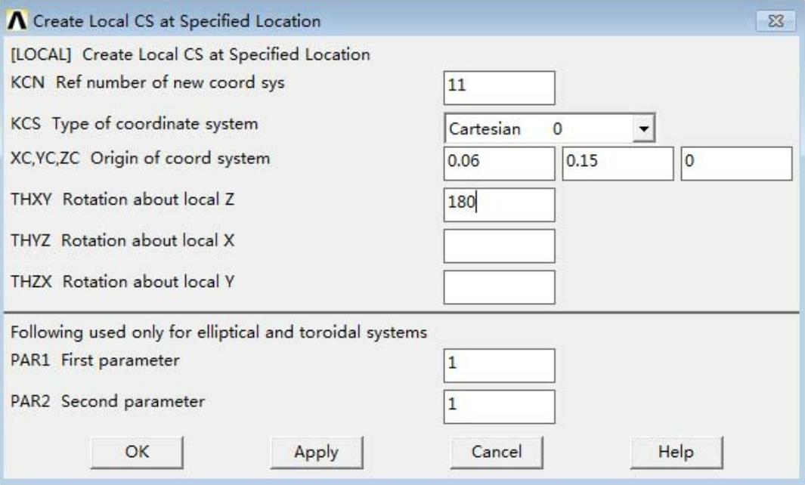Image resolution: width=805 pixels, height=485 pixels.
Task: Click the YC origin field containing 0.15
Action: 617,164
